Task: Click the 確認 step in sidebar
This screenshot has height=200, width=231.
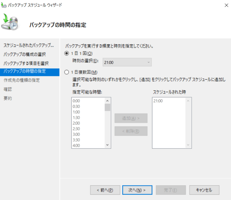Action: [x=8, y=89]
